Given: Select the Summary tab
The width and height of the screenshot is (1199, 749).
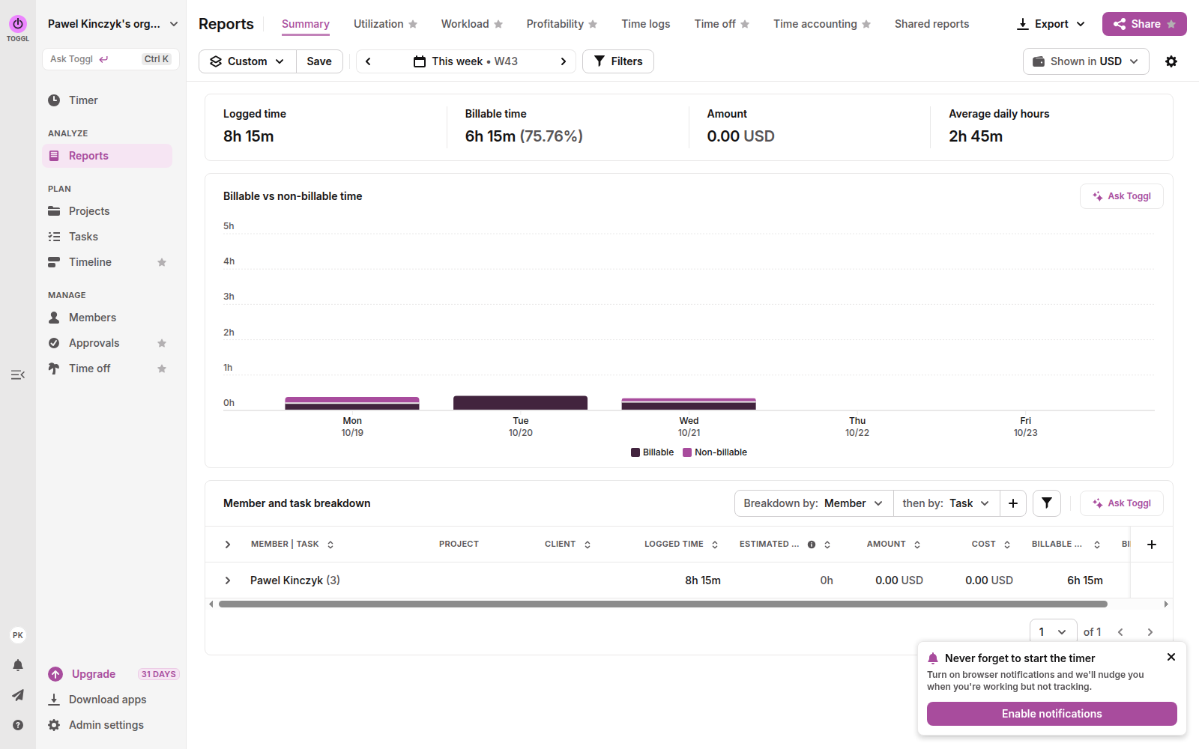Looking at the screenshot, I should (306, 24).
